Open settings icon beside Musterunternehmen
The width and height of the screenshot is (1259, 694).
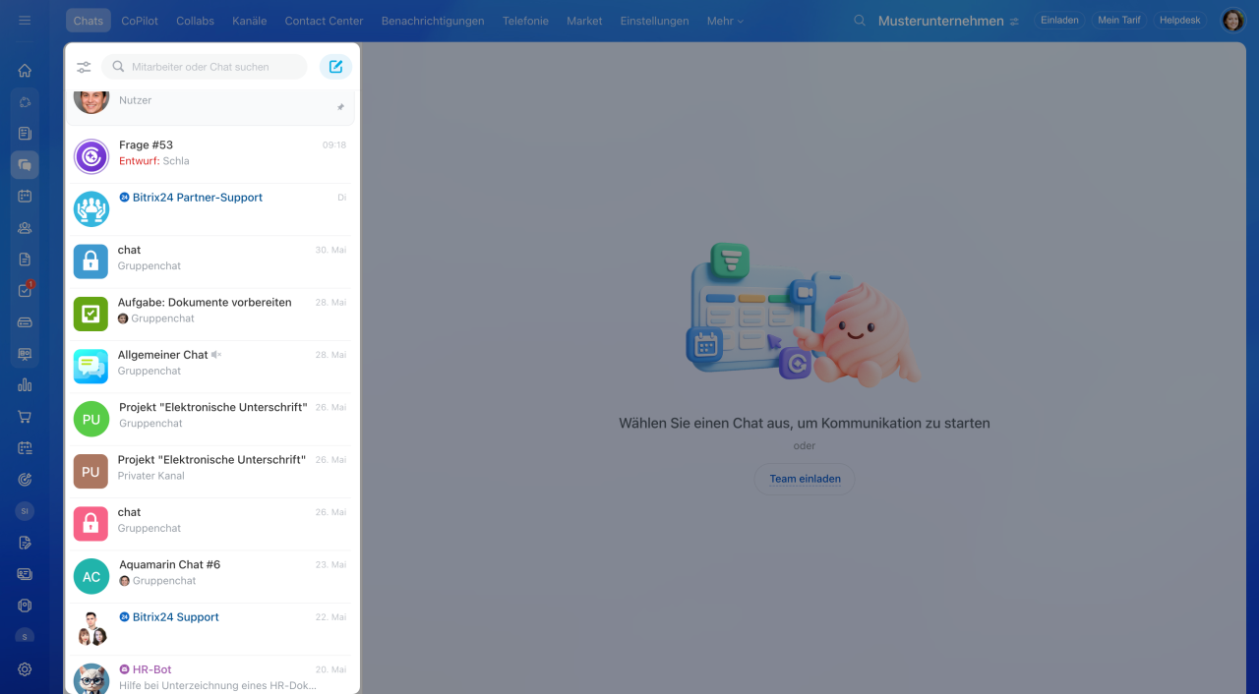point(1014,22)
